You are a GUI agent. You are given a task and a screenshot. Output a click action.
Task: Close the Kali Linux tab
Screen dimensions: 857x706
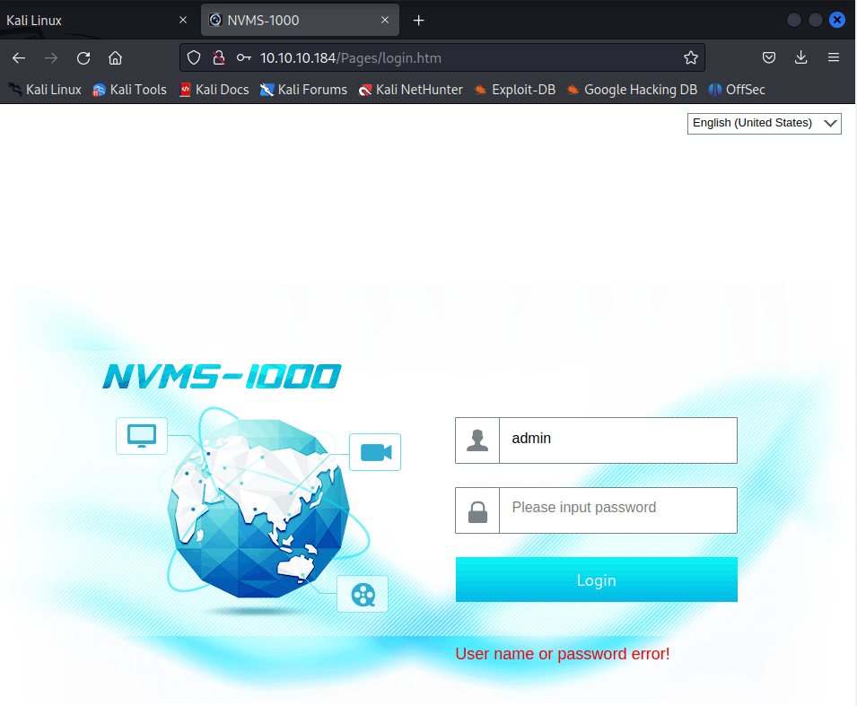183,21
